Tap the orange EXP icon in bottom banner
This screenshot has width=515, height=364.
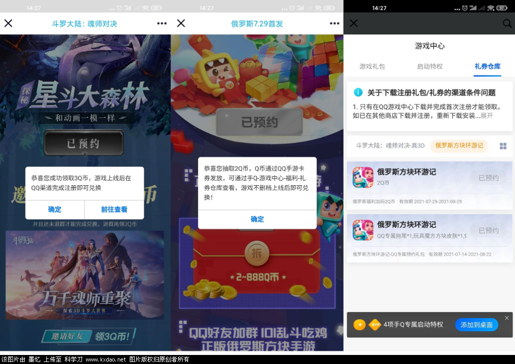click(375, 325)
